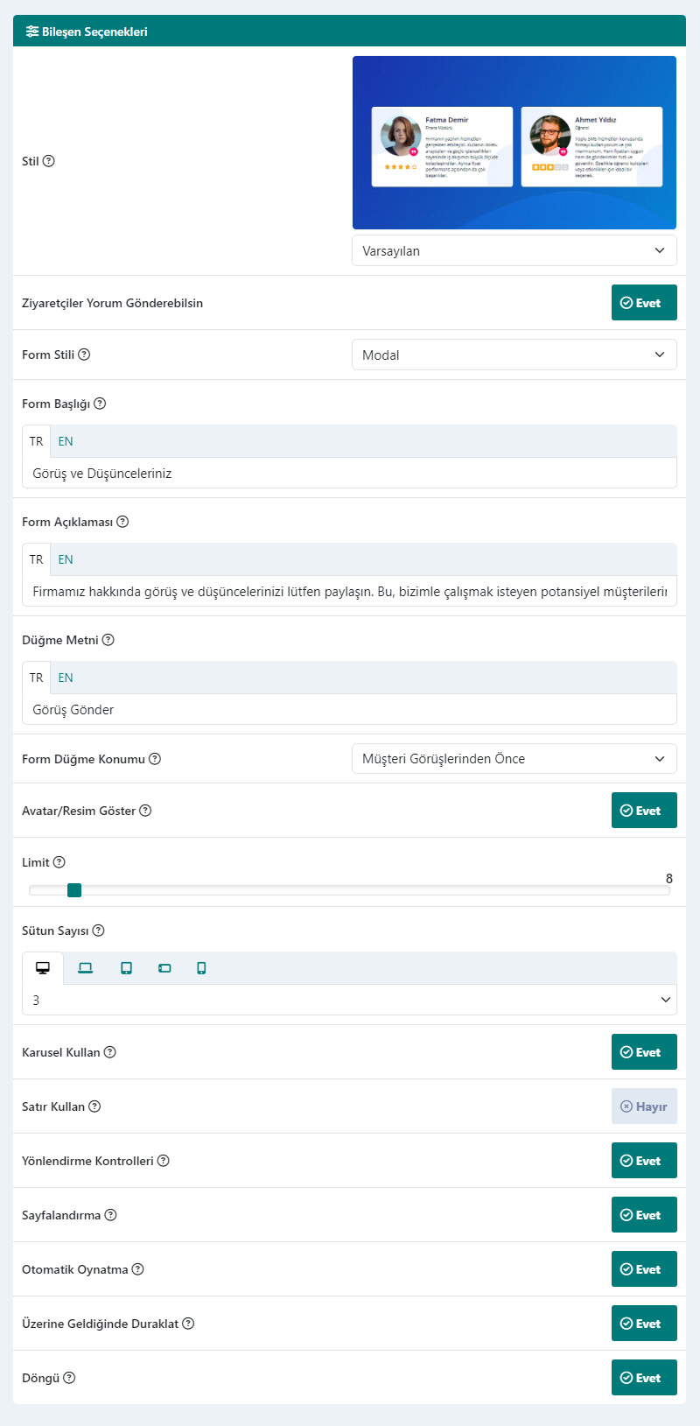
Task: Click help icon next to Limit
Action: point(59,862)
